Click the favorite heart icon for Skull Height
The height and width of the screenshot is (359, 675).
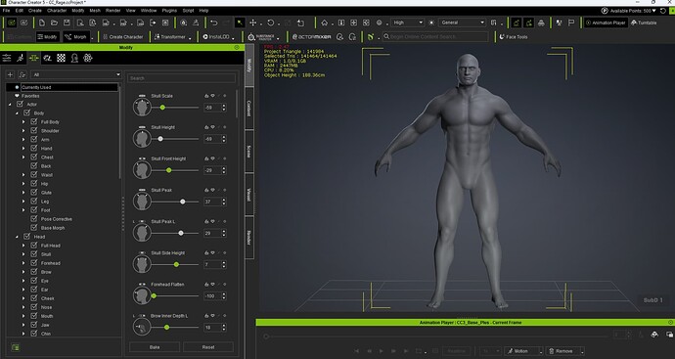tap(212, 127)
